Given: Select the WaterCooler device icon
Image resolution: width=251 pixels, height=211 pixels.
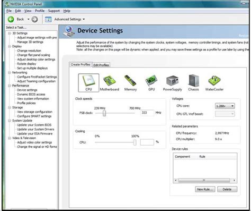Looking at the screenshot, I should coord(214,83).
